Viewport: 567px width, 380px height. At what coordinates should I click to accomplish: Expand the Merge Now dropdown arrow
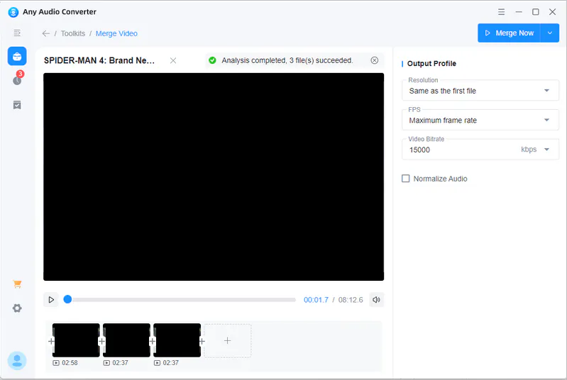click(550, 33)
